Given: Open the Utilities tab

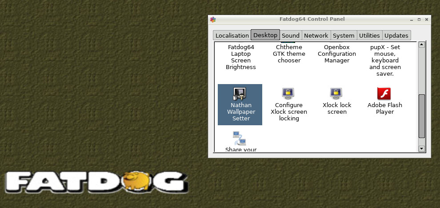Looking at the screenshot, I should 369,35.
